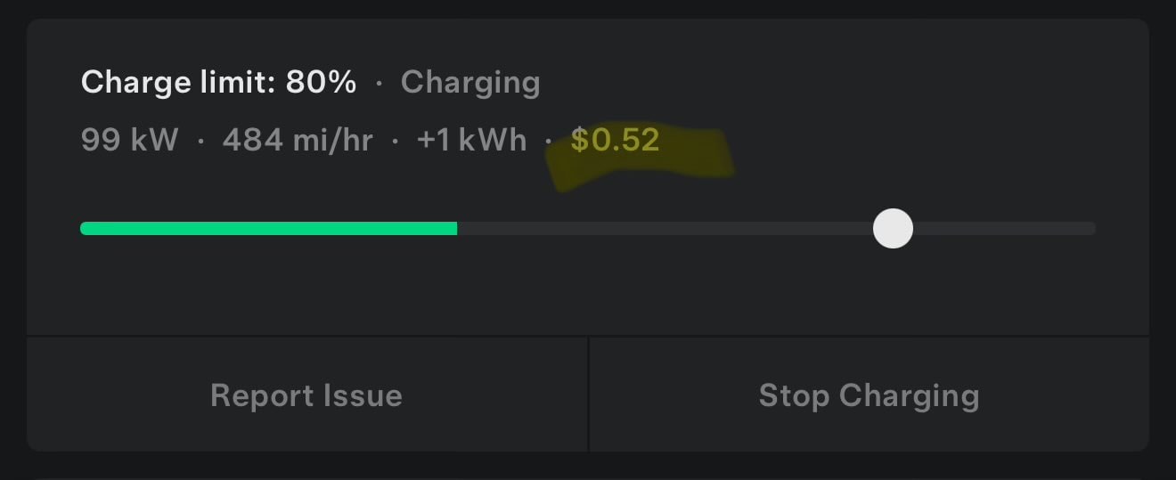The image size is (1176, 480).
Task: Click the Charging status text
Action: 470,83
